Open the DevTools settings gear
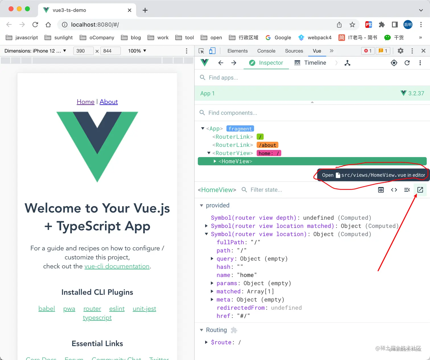This screenshot has height=360, width=430. coord(400,51)
